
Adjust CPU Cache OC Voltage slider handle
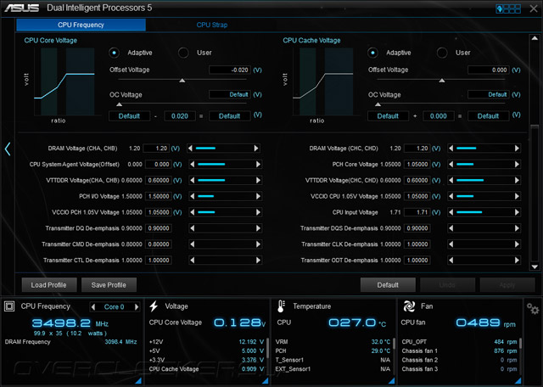(378, 104)
